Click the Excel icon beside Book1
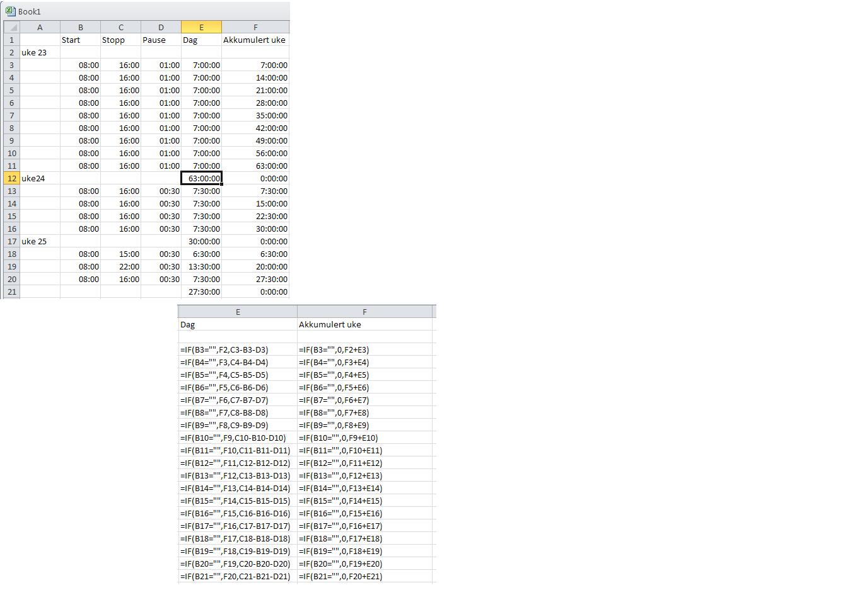 11,11
